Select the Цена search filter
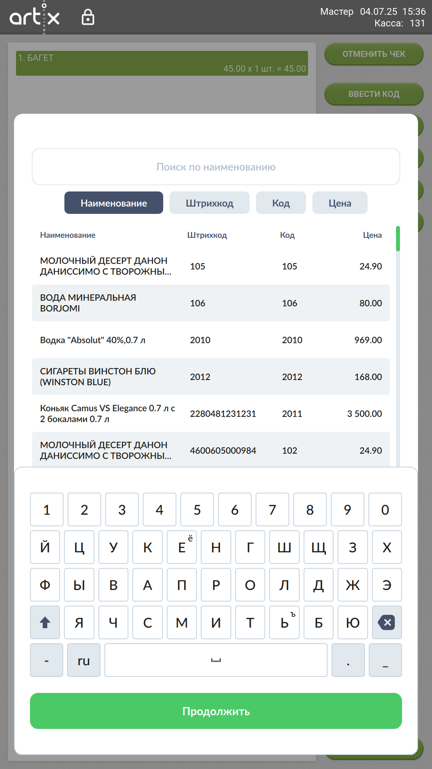The width and height of the screenshot is (432, 769). click(340, 203)
